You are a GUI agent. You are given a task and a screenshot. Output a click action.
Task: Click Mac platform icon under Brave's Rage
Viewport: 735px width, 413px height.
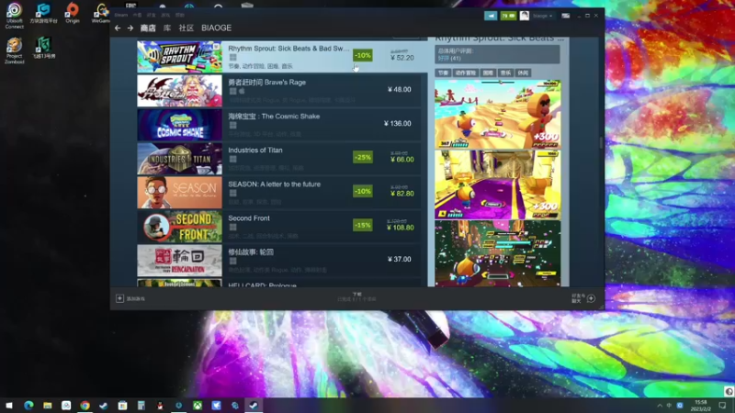pos(242,91)
